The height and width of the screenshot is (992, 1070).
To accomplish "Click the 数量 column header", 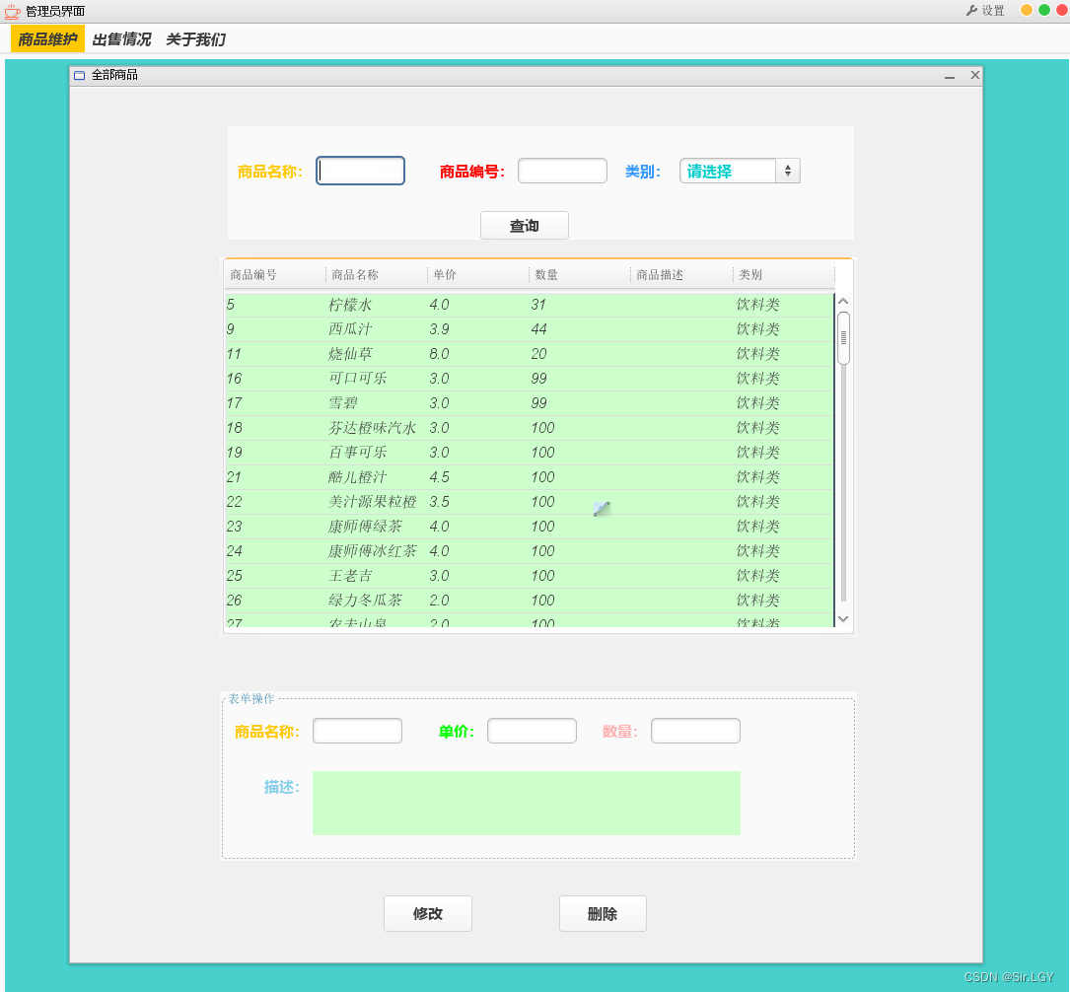I will pos(580,275).
